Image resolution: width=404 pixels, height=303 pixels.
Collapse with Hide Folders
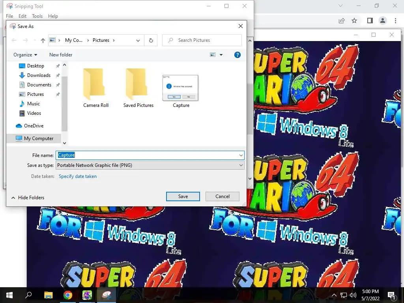(28, 198)
